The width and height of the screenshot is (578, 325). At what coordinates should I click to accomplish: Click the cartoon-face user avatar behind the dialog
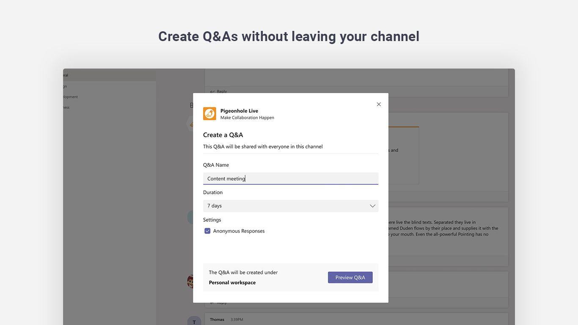point(190,281)
